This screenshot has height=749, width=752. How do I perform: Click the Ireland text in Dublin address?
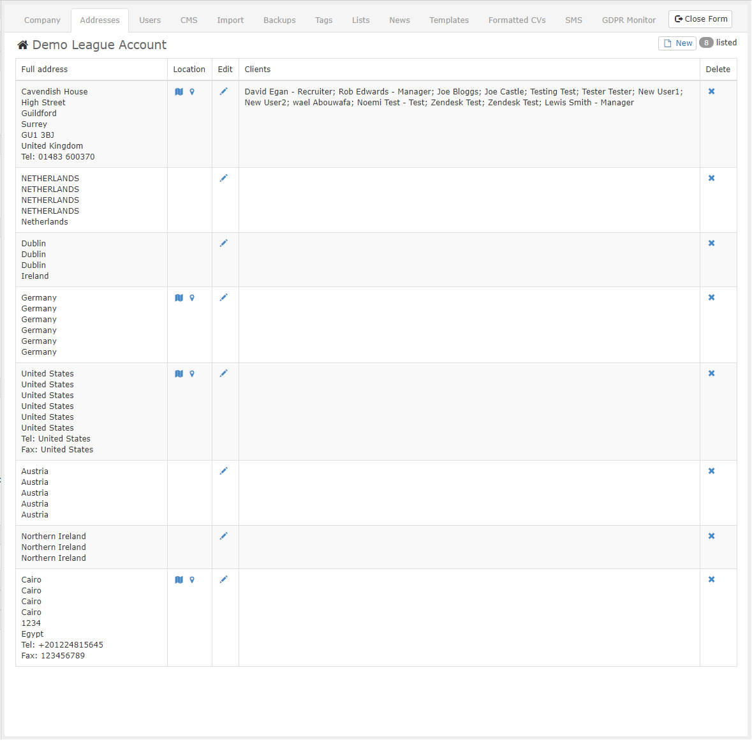coord(35,276)
